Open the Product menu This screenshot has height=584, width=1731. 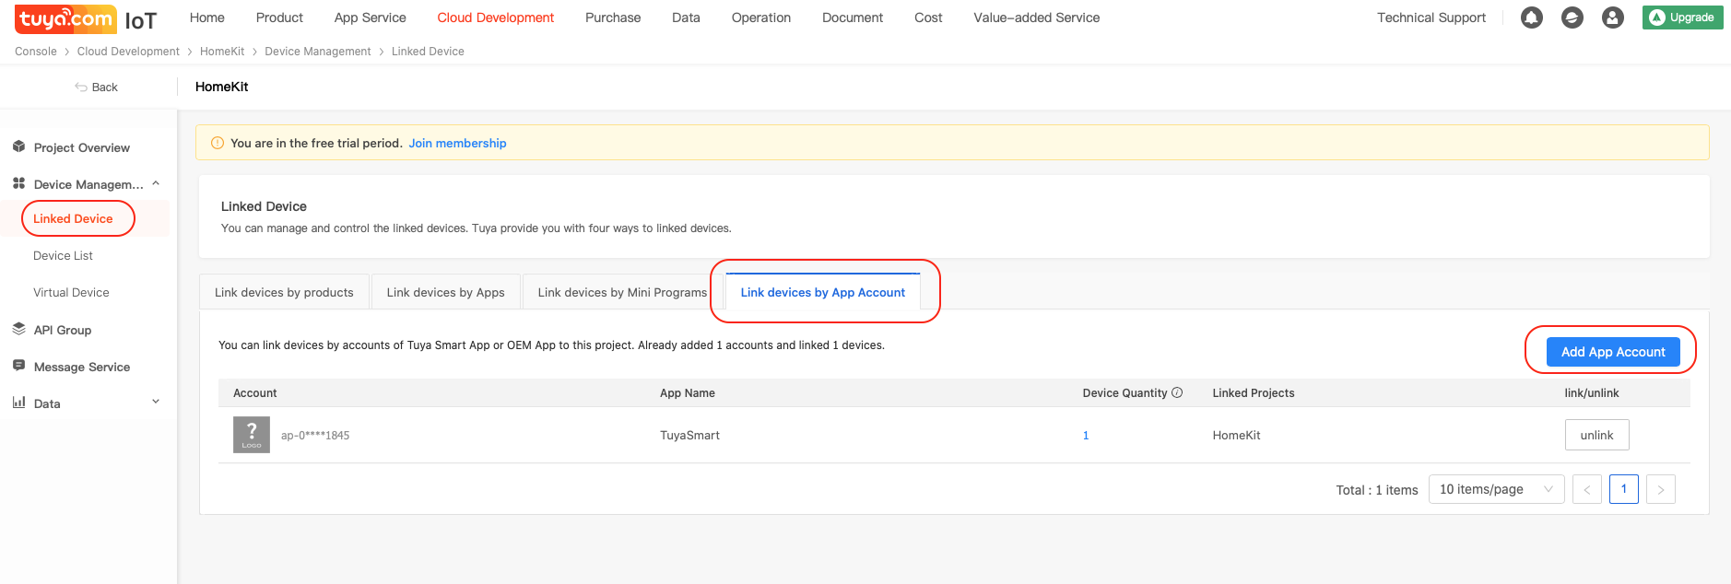click(x=279, y=18)
